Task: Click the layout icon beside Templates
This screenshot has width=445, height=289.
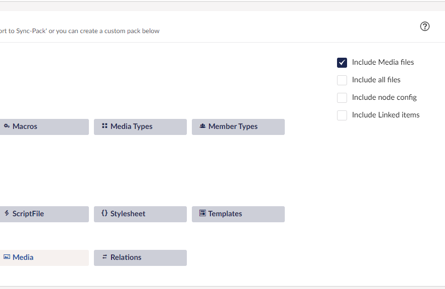Action: (x=202, y=213)
